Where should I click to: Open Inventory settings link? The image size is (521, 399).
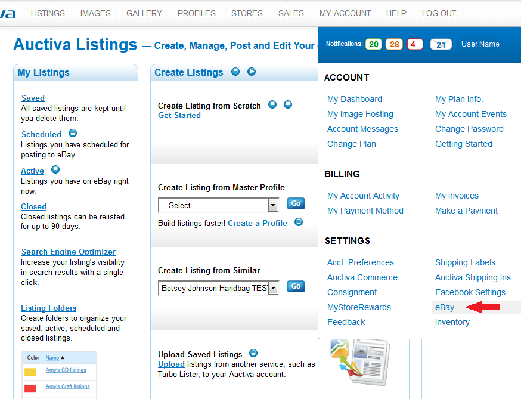452,323
